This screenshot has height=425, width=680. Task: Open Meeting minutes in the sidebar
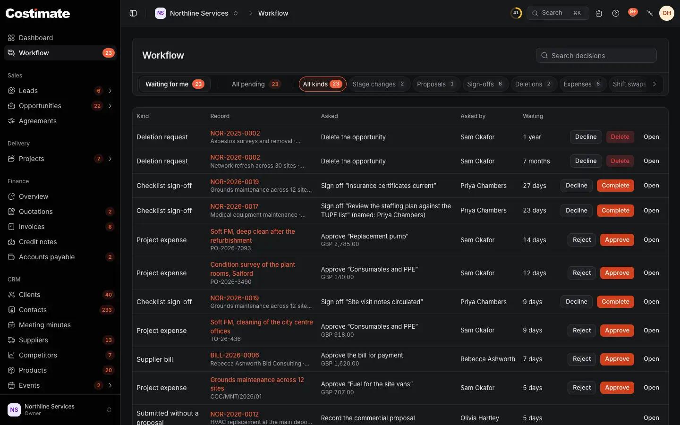[x=60, y=325]
